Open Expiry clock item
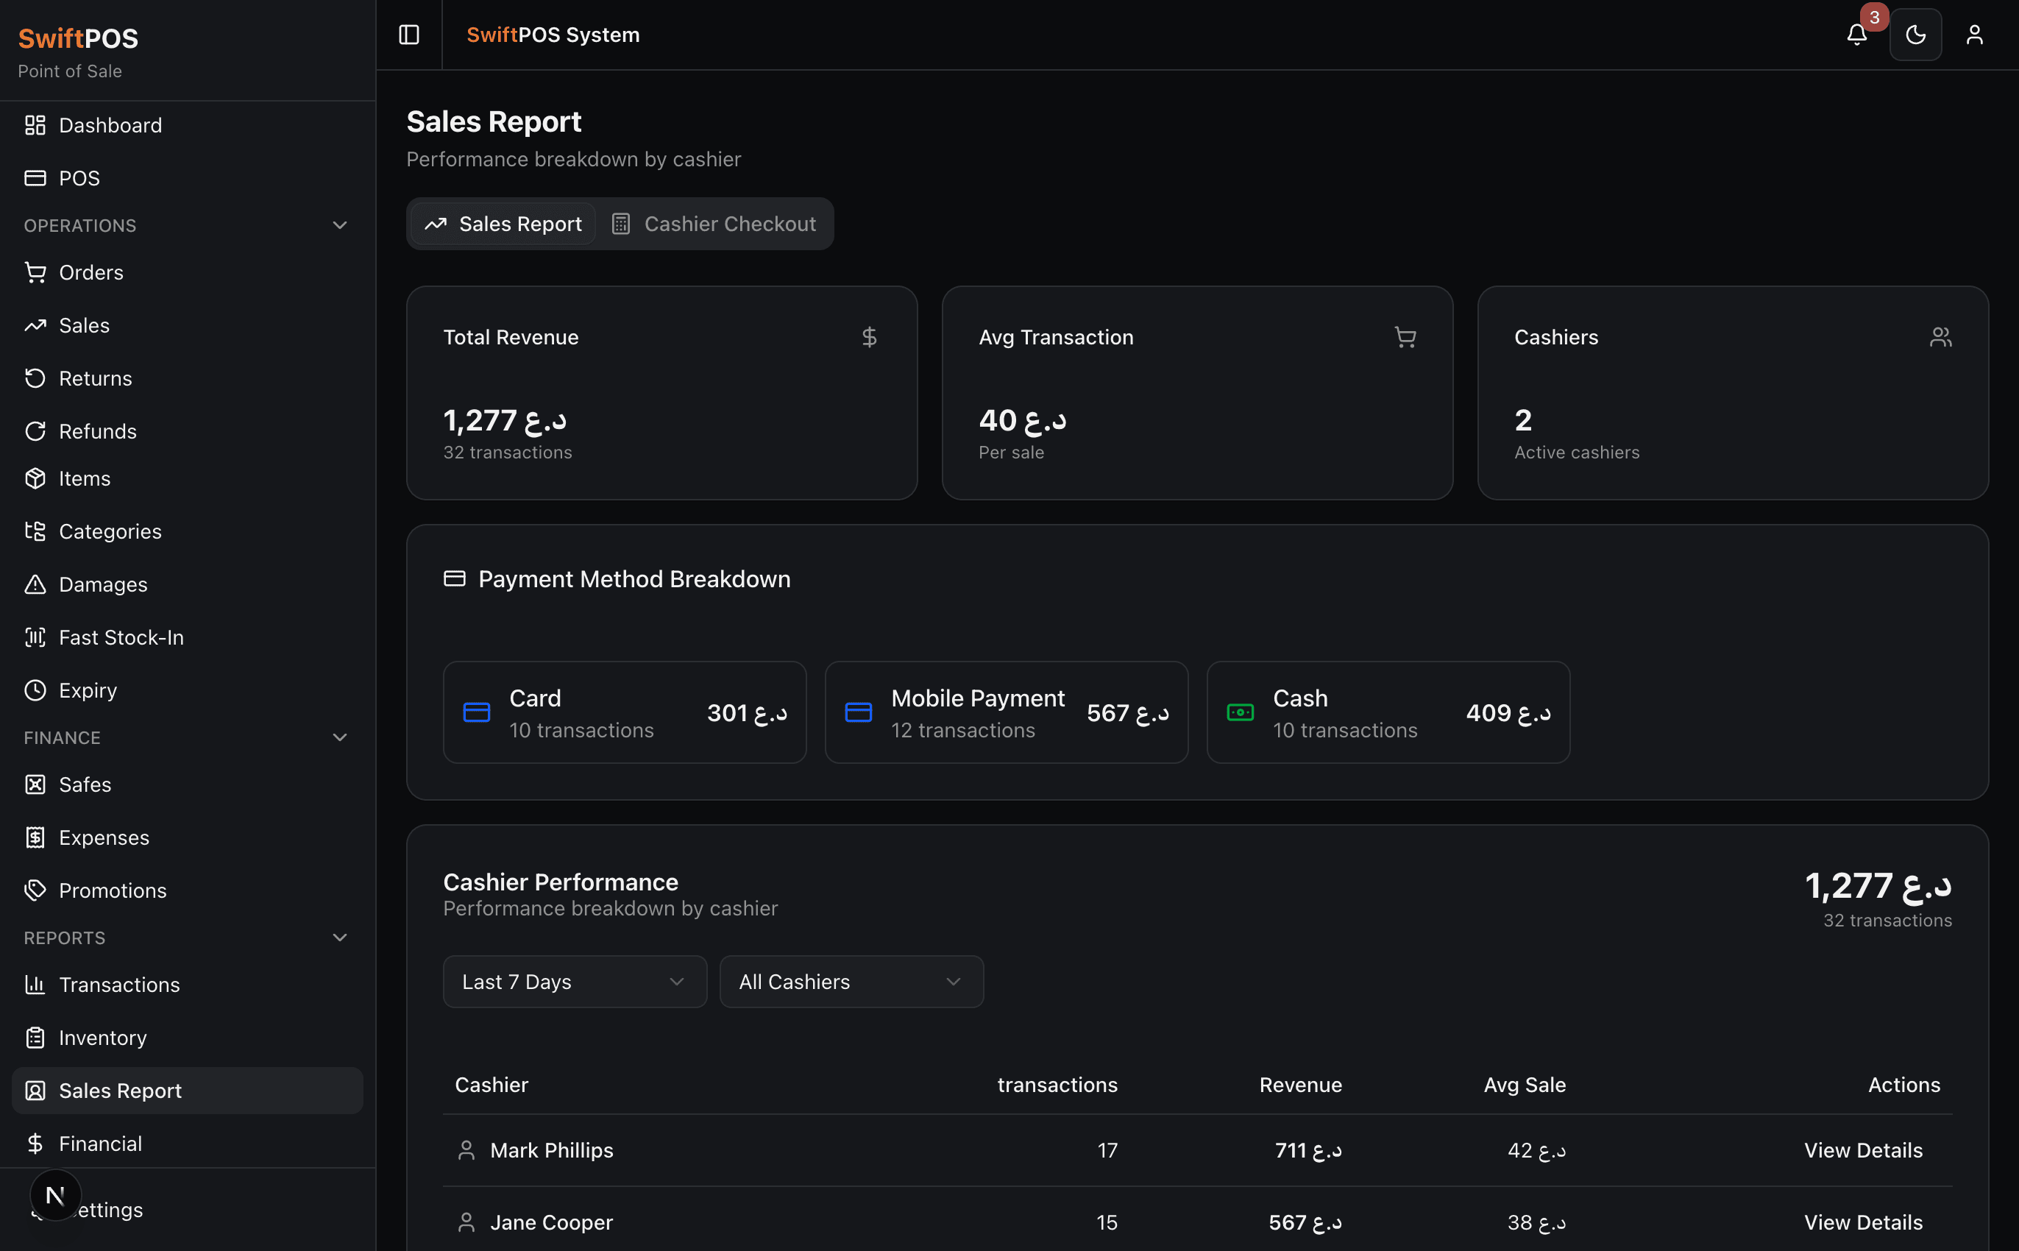2019x1251 pixels. (88, 690)
